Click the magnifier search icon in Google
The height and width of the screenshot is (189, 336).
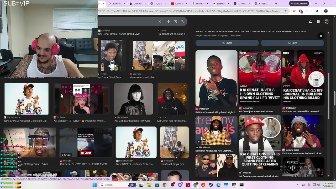[x=182, y=22]
